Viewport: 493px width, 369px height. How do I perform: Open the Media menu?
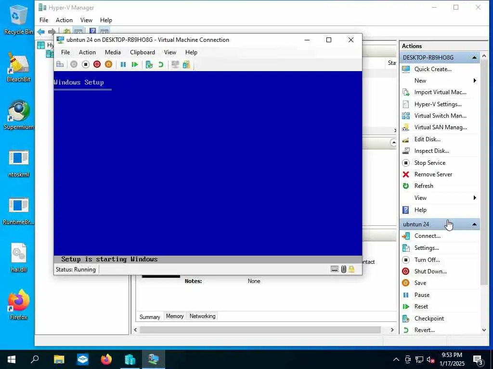113,52
